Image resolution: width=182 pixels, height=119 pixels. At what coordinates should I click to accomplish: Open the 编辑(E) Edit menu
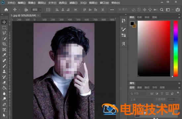[x=22, y=3]
